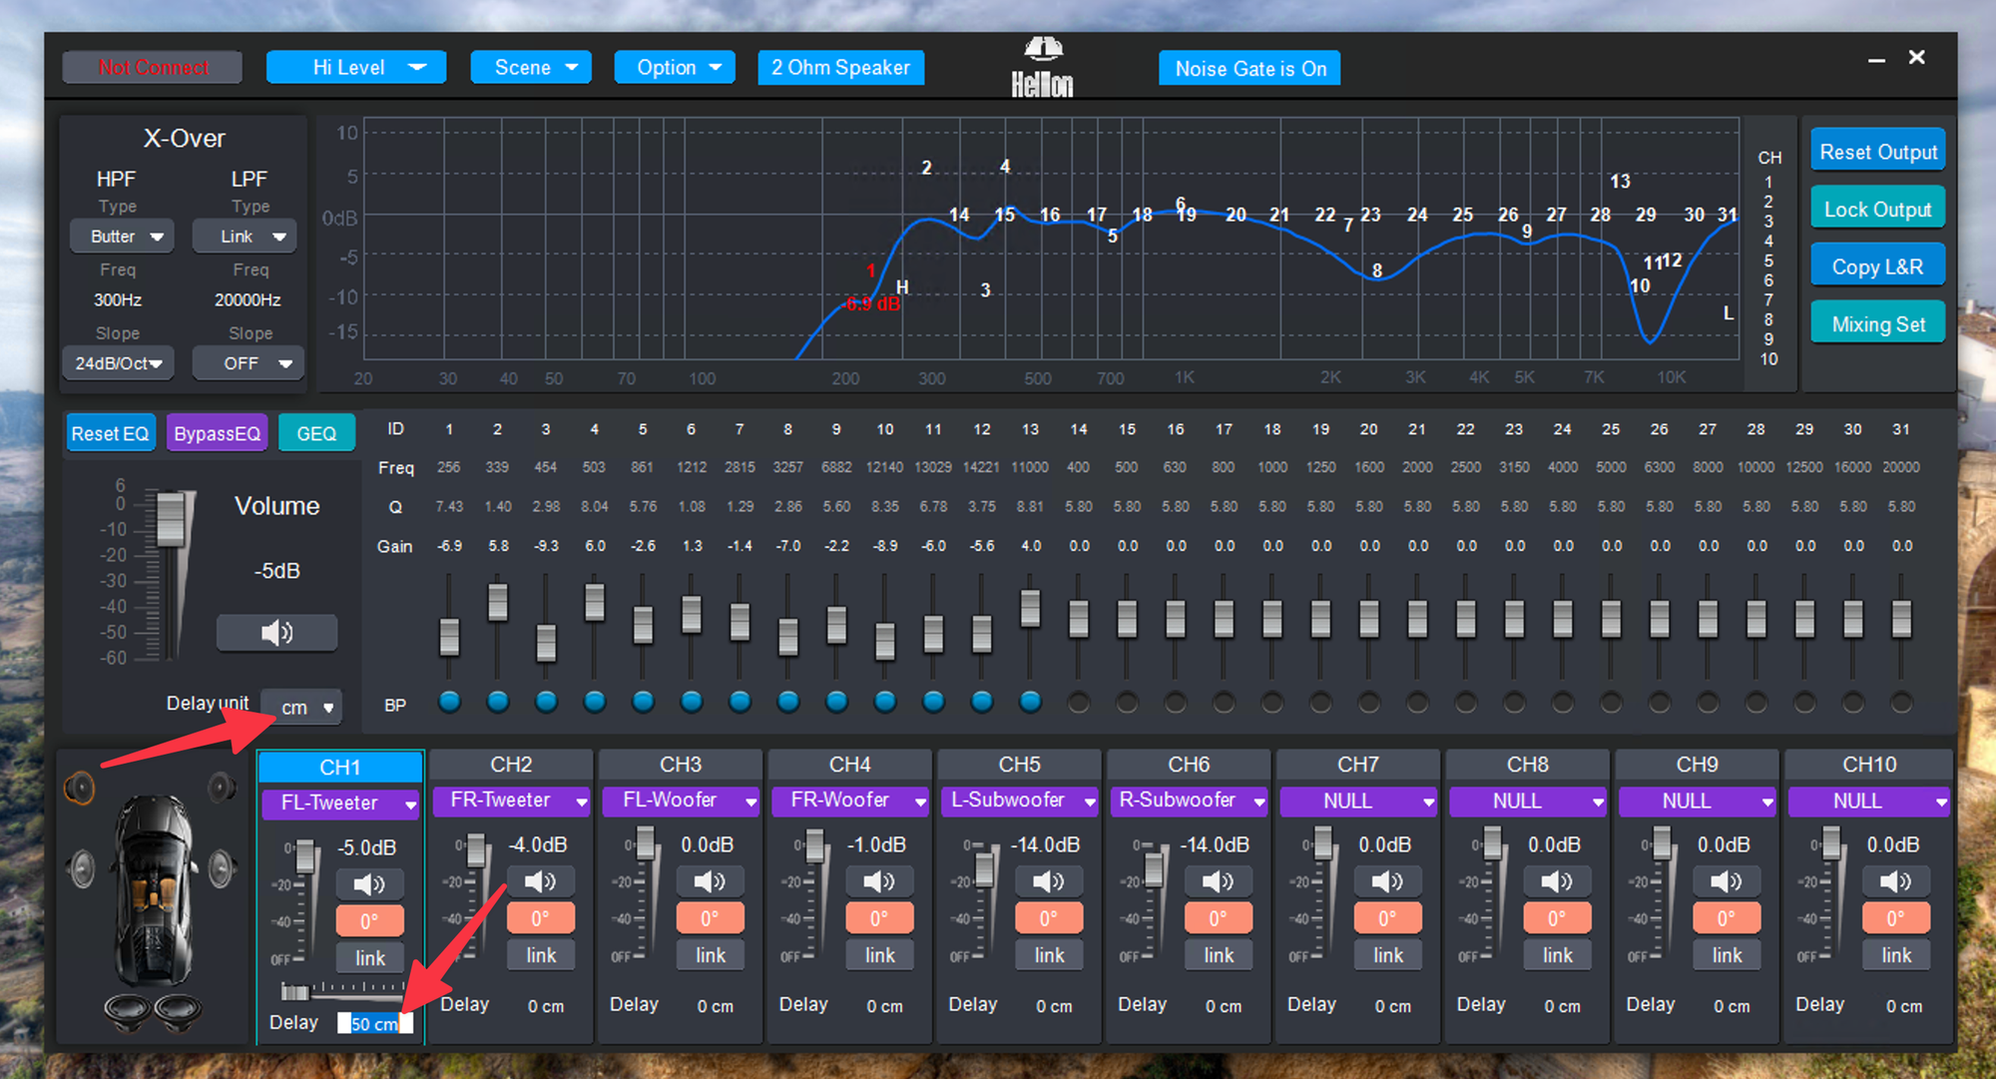Click EQ band 13 gain slider handle
Screen dimensions: 1996x1079
(1030, 608)
